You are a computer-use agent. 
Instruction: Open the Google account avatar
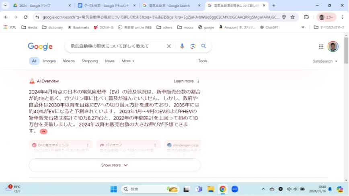[333, 47]
